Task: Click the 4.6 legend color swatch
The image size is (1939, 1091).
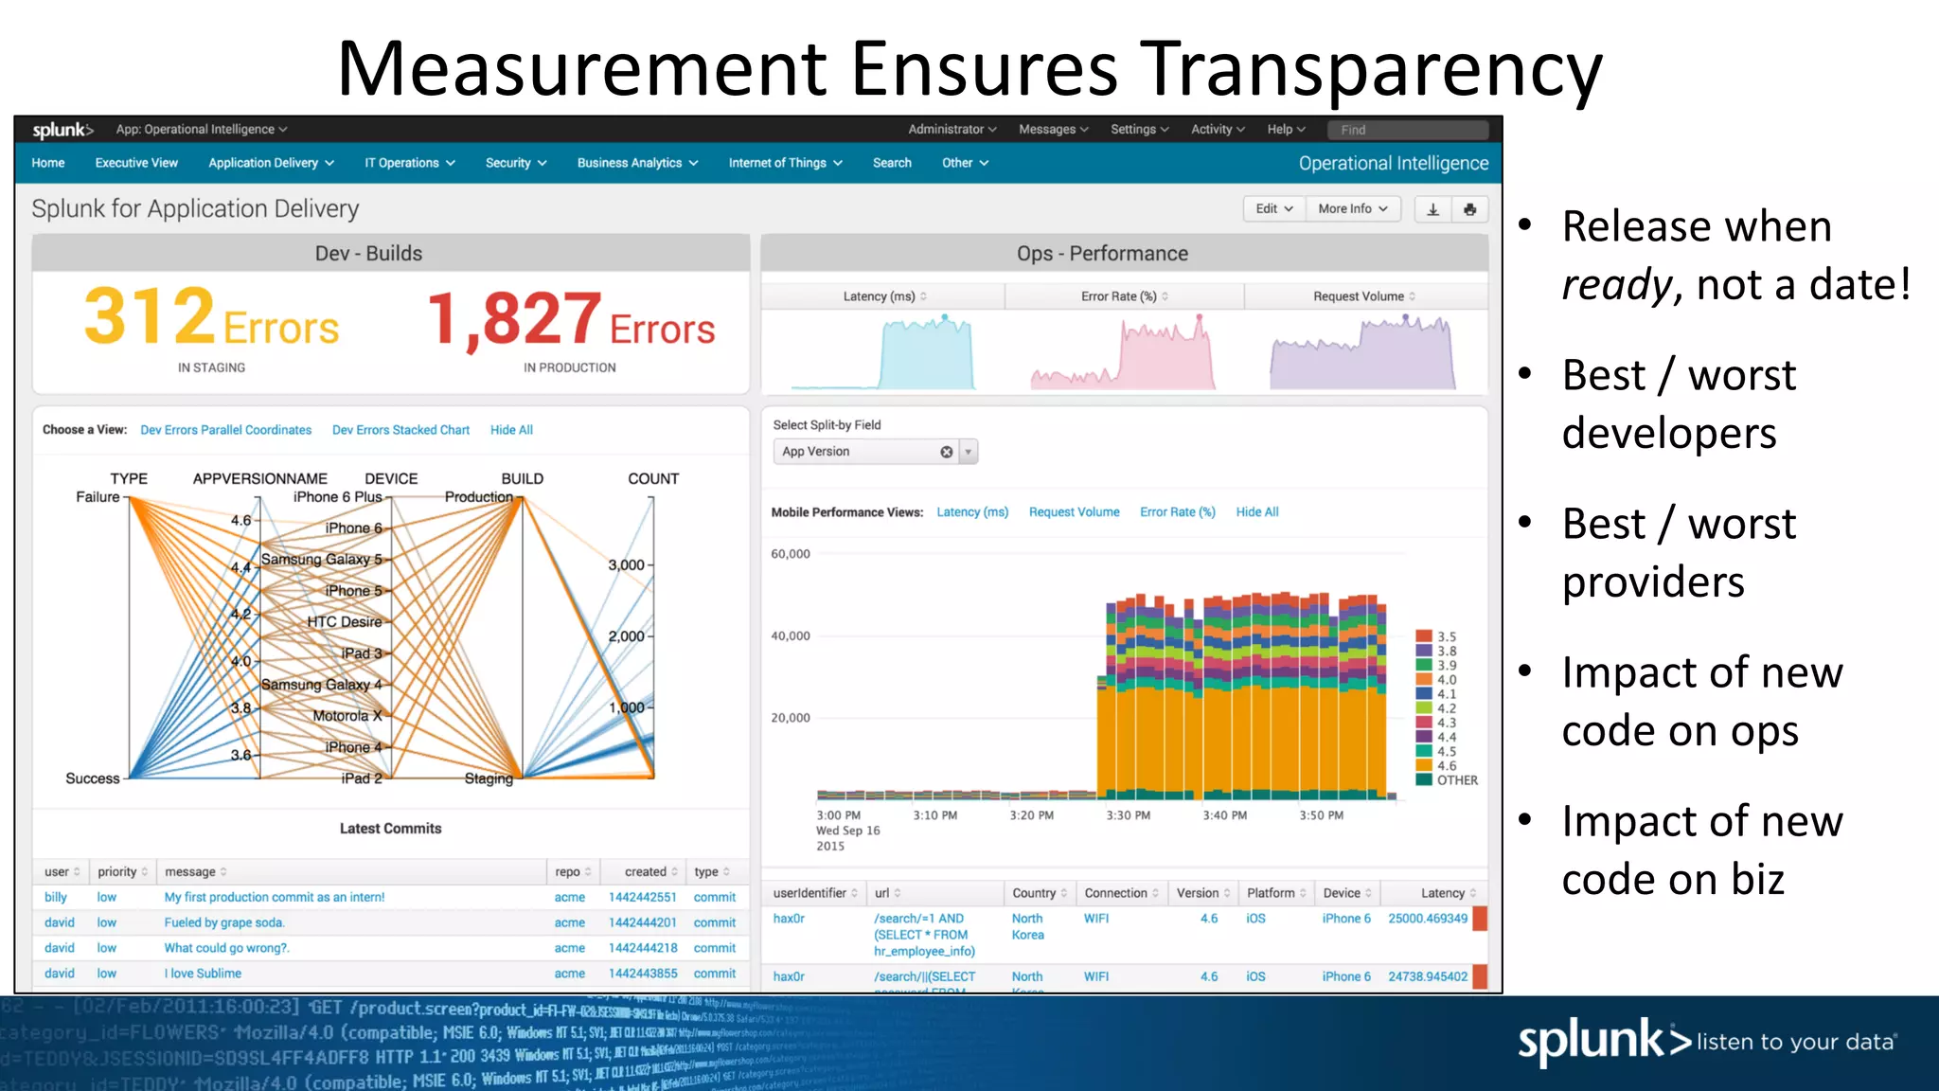Action: tap(1423, 765)
